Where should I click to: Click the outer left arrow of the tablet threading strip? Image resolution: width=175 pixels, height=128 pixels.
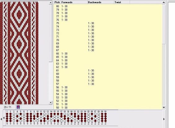tap(1, 119)
